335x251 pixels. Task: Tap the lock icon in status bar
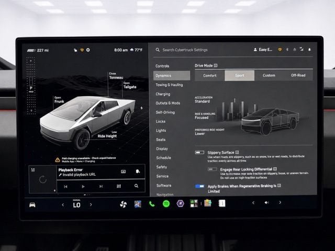(75, 50)
